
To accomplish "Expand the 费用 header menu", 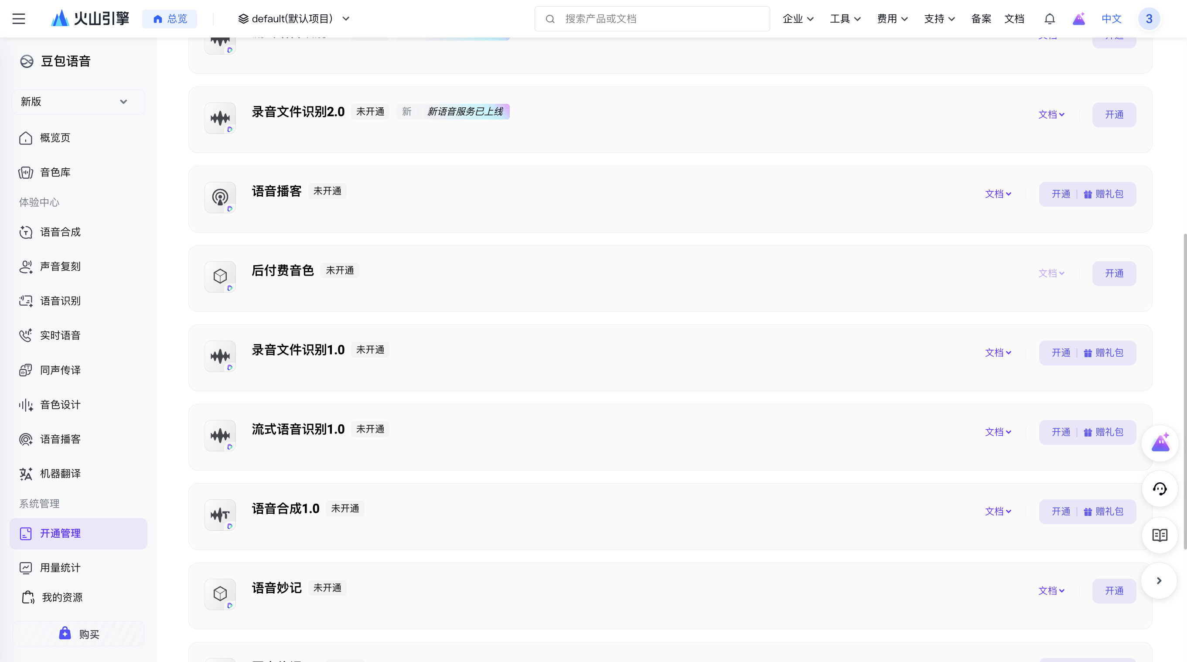I will click(892, 19).
